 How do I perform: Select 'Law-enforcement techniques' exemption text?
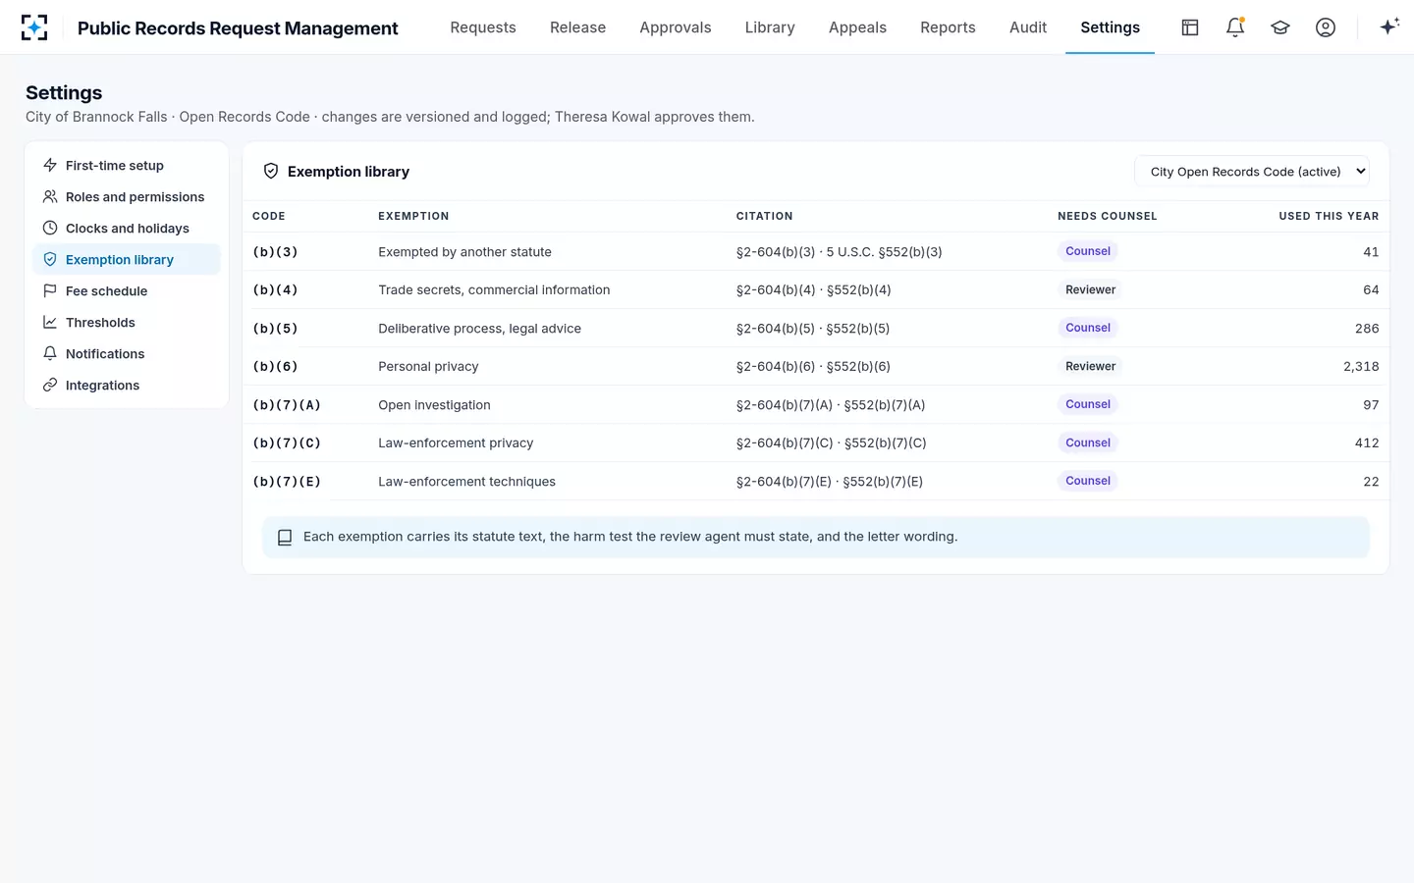(466, 482)
